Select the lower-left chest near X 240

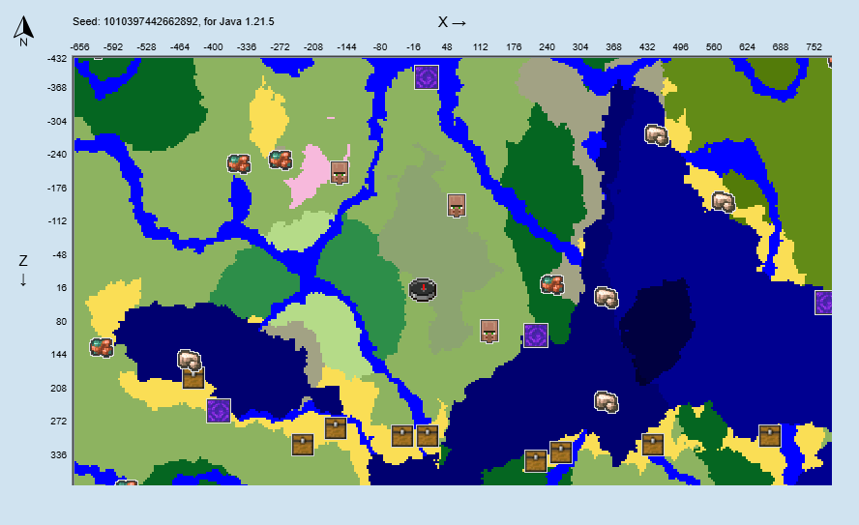[536, 461]
